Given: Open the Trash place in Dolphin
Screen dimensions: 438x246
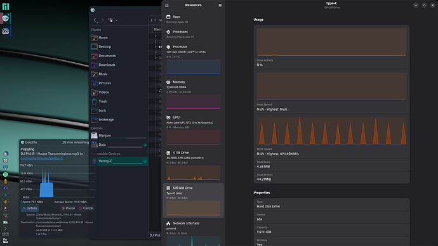Looking at the screenshot, I should coord(119,101).
